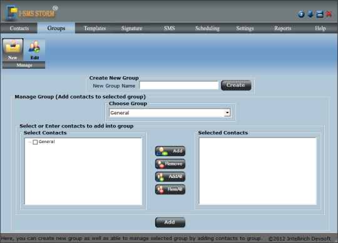Image resolution: width=338 pixels, height=243 pixels.
Task: Go to the Signature tab
Action: (131, 28)
